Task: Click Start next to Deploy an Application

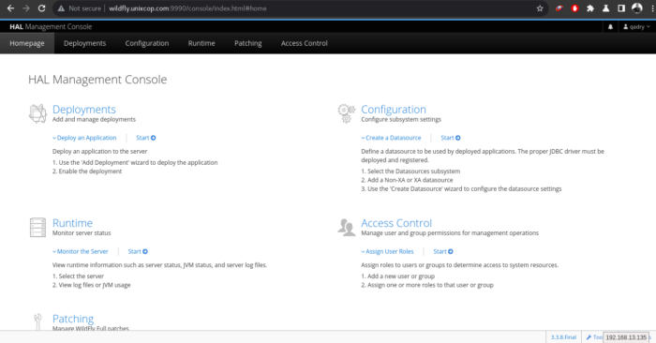Action: pyautogui.click(x=146, y=138)
